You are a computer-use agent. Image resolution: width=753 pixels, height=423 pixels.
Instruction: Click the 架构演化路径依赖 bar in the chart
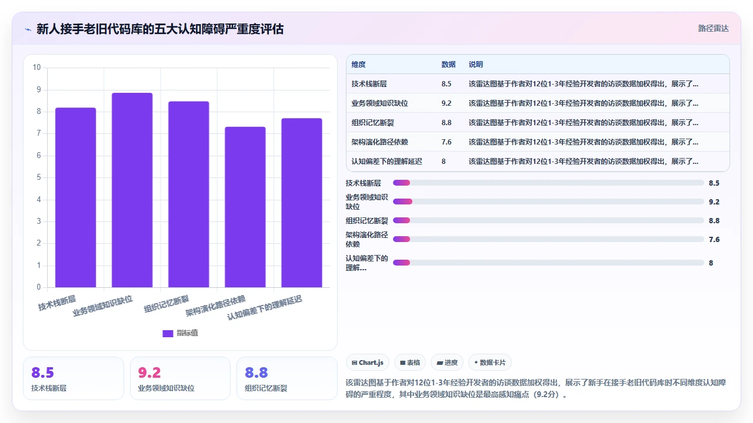click(x=245, y=207)
